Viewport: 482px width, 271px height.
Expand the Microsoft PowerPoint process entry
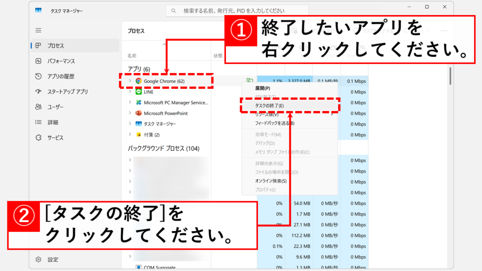(x=130, y=113)
